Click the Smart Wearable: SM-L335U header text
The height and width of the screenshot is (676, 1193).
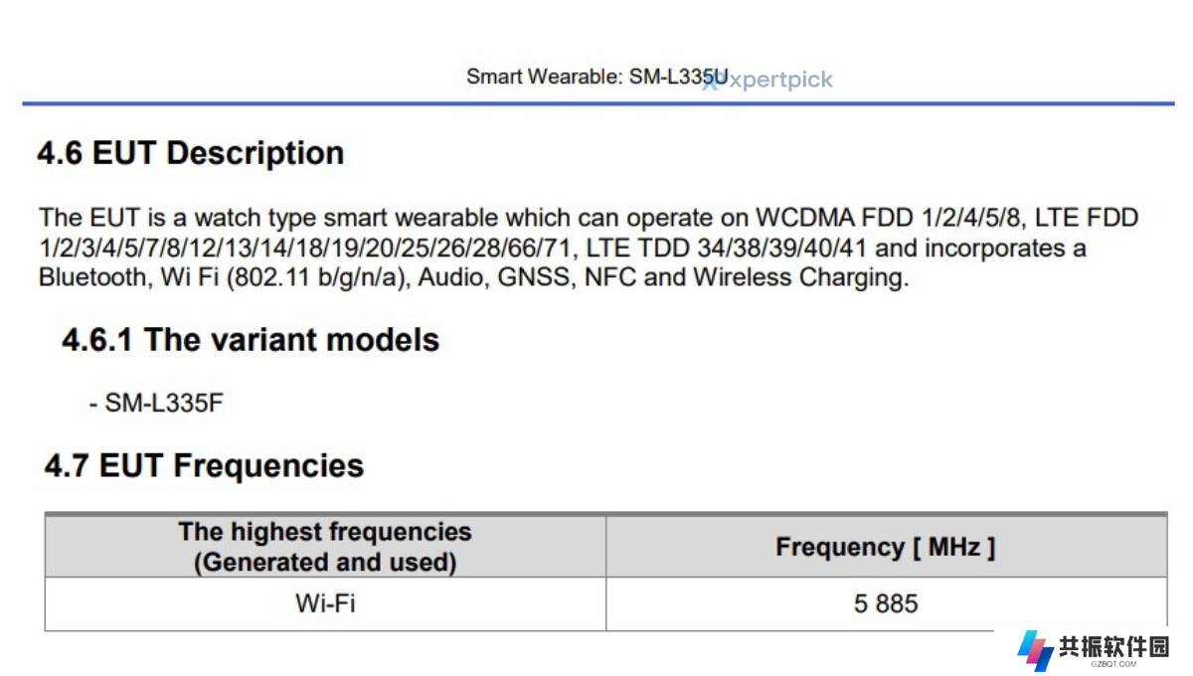pyautogui.click(x=596, y=77)
